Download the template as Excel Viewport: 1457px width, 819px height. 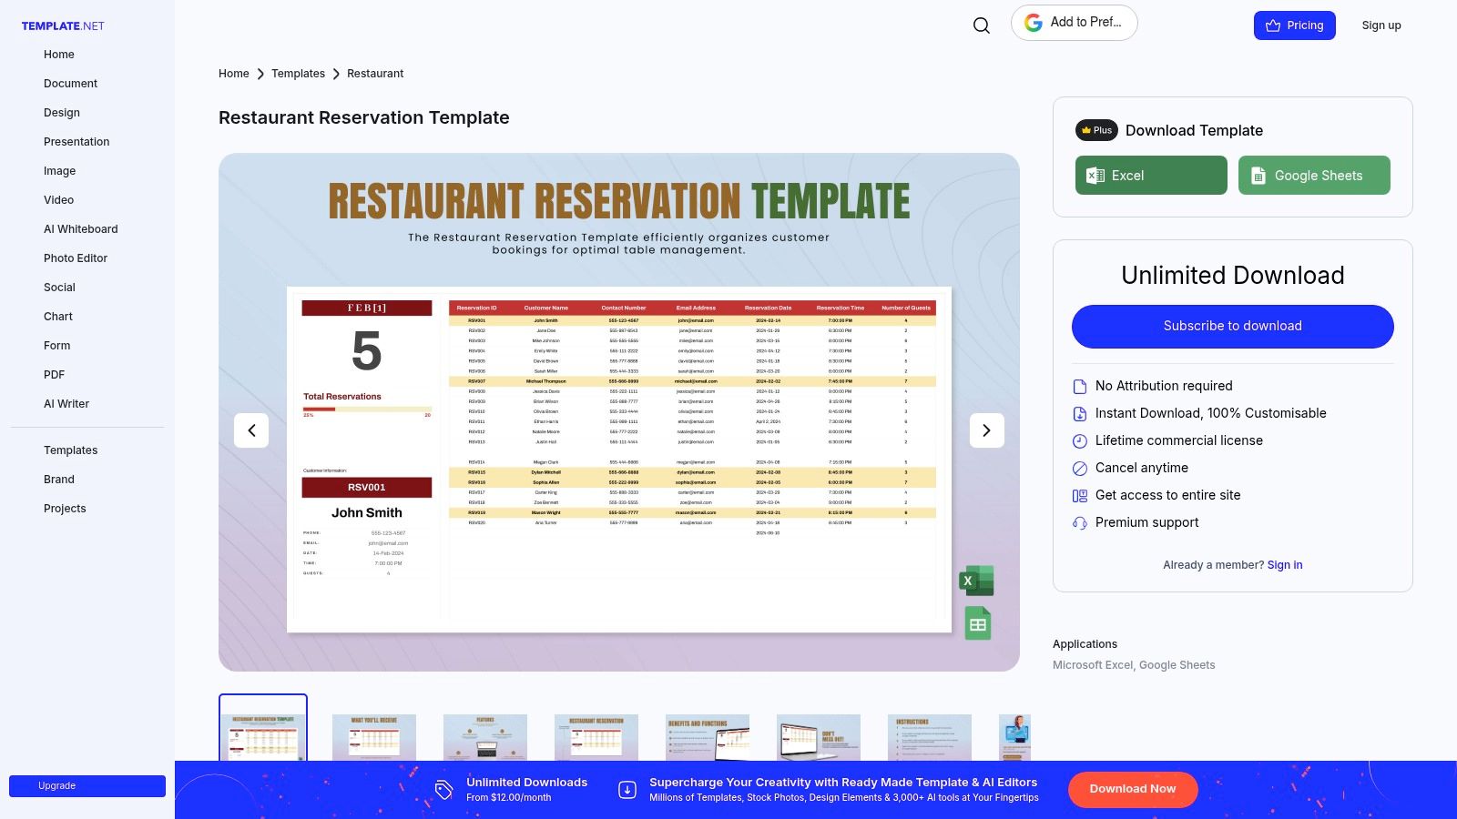(x=1151, y=175)
